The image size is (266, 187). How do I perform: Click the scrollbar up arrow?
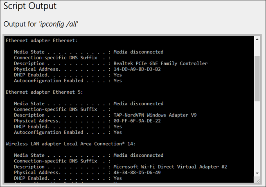[x=257, y=40]
